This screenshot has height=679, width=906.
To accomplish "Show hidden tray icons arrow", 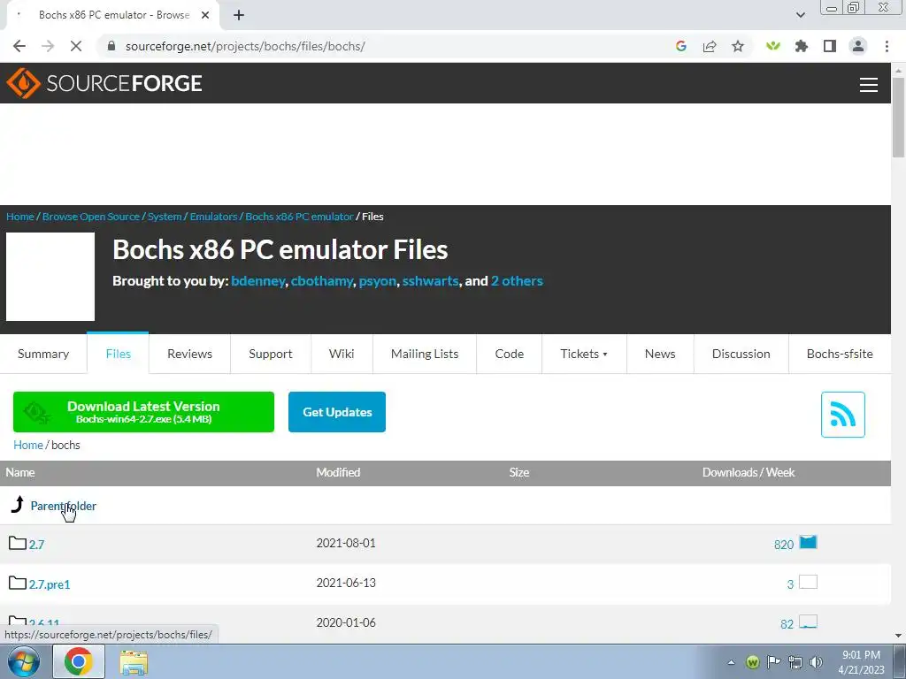I will point(731,662).
